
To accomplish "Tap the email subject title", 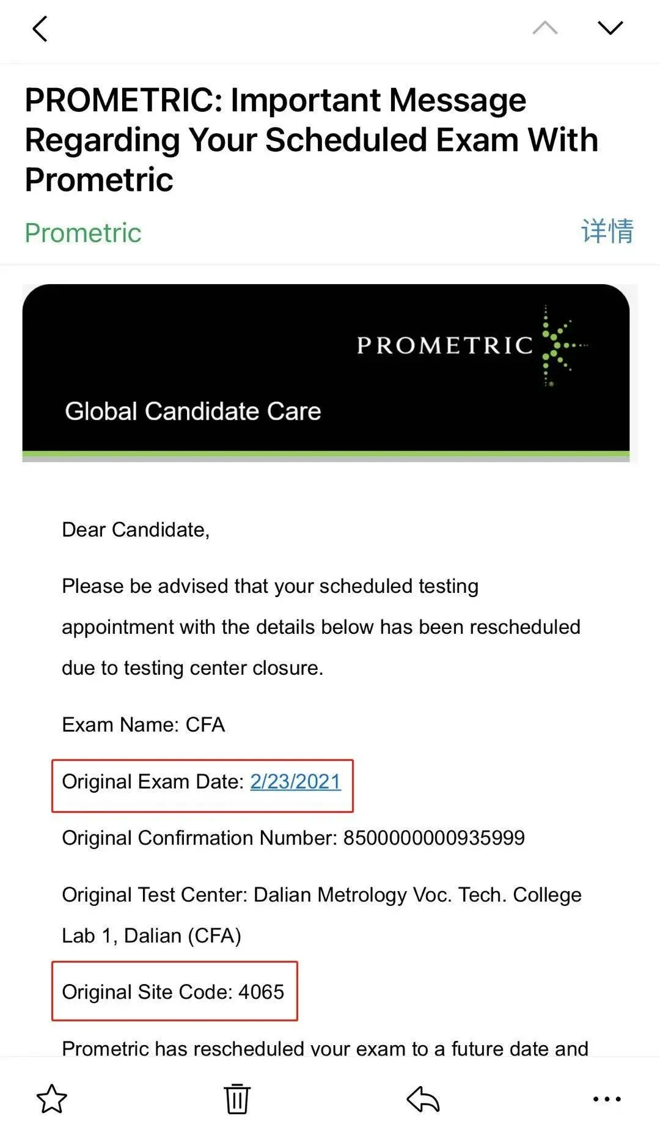I will [312, 139].
